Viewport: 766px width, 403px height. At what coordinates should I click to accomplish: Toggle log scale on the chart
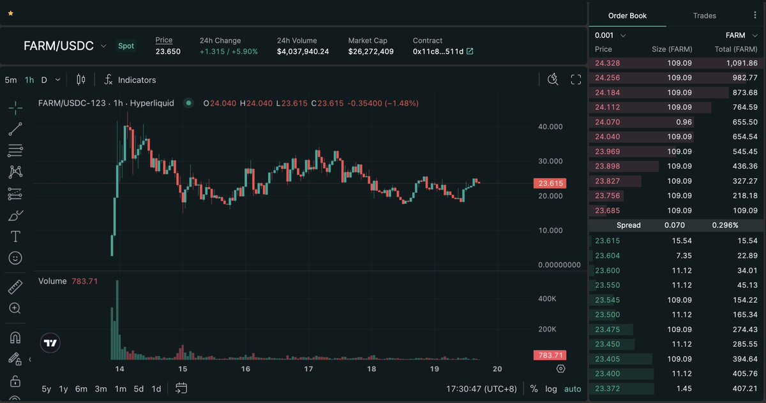pyautogui.click(x=551, y=388)
